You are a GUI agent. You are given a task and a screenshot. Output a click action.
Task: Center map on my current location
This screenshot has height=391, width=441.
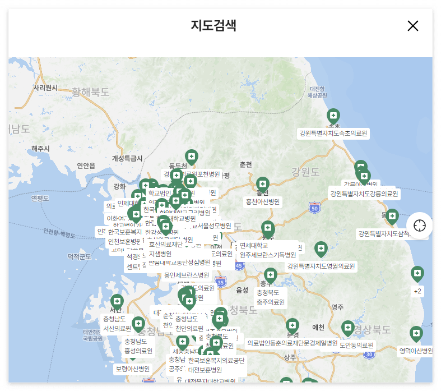click(419, 226)
